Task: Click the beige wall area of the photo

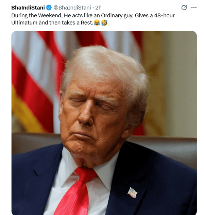Action: 179,82
